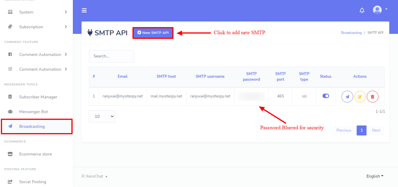
Task: Sort by the Status column header
Action: coord(326,76)
